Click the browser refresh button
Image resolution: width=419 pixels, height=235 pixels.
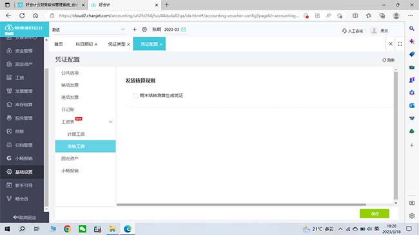pyautogui.click(x=22, y=15)
